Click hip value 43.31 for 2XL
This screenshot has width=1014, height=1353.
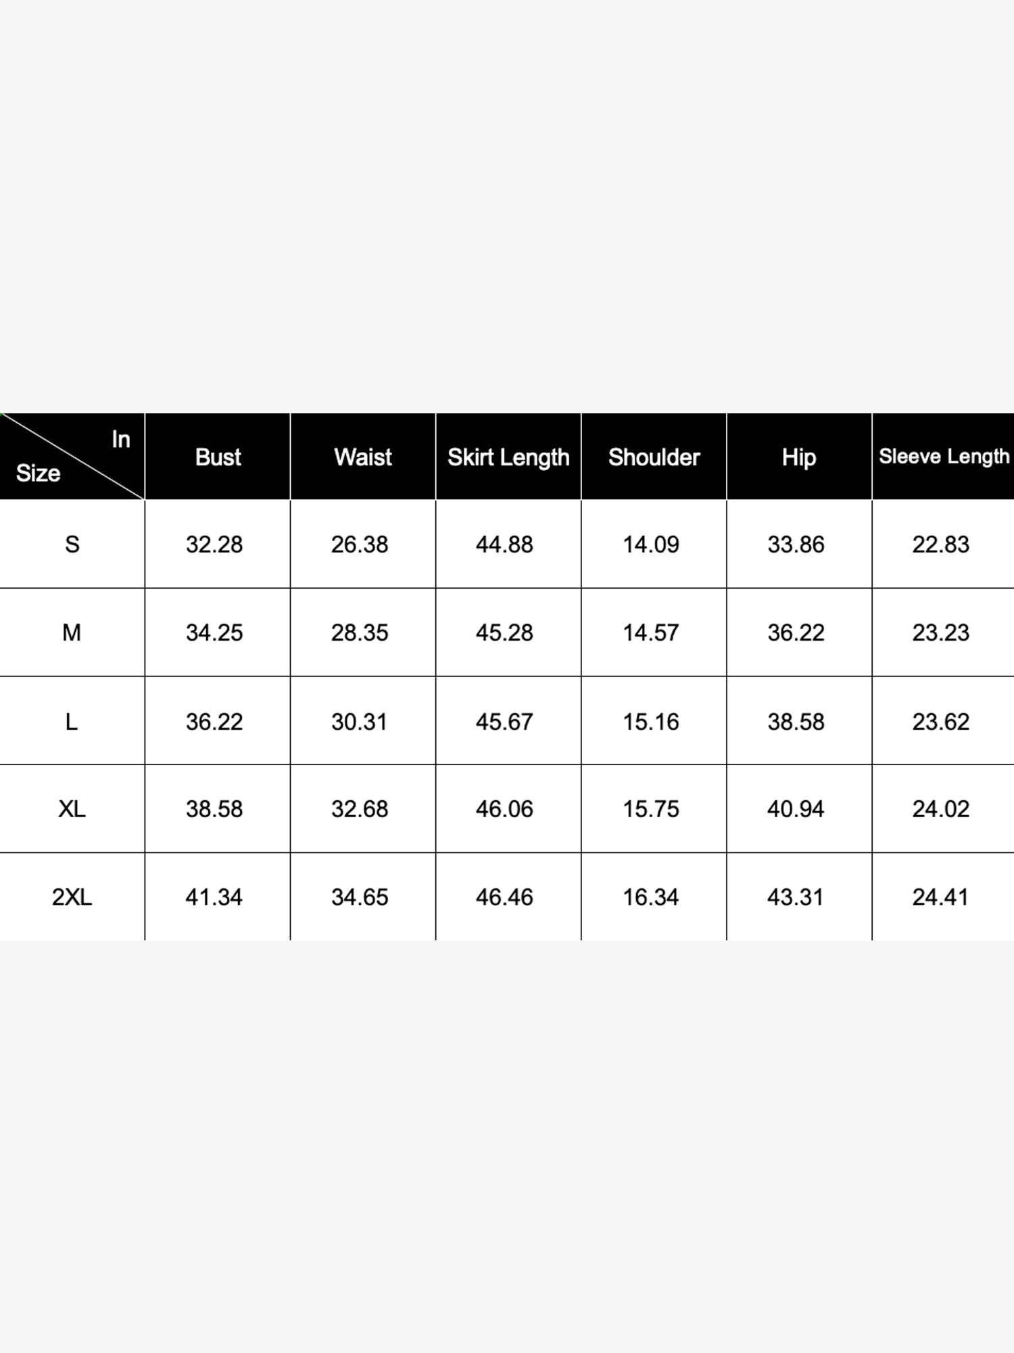tap(796, 898)
